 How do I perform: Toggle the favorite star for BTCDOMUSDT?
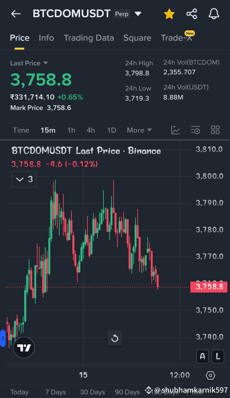(169, 14)
